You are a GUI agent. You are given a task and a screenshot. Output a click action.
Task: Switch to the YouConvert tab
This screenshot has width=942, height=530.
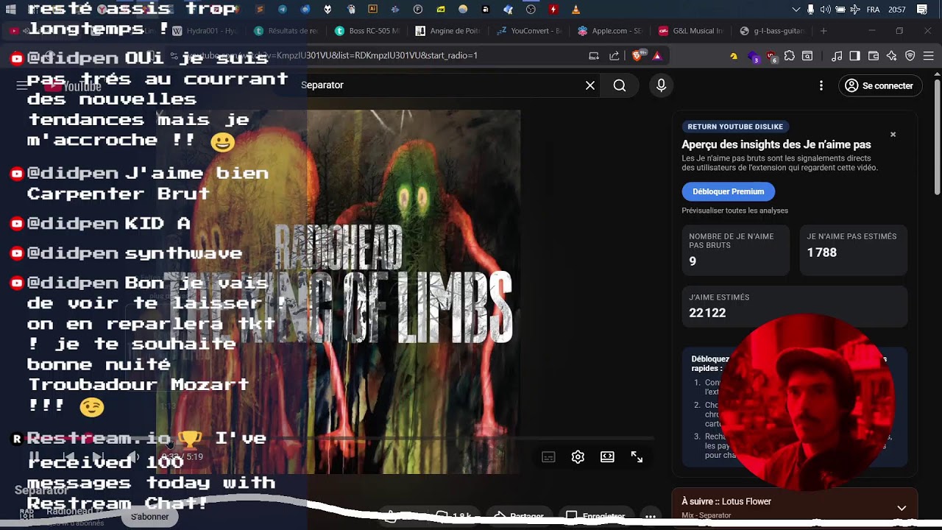click(528, 31)
